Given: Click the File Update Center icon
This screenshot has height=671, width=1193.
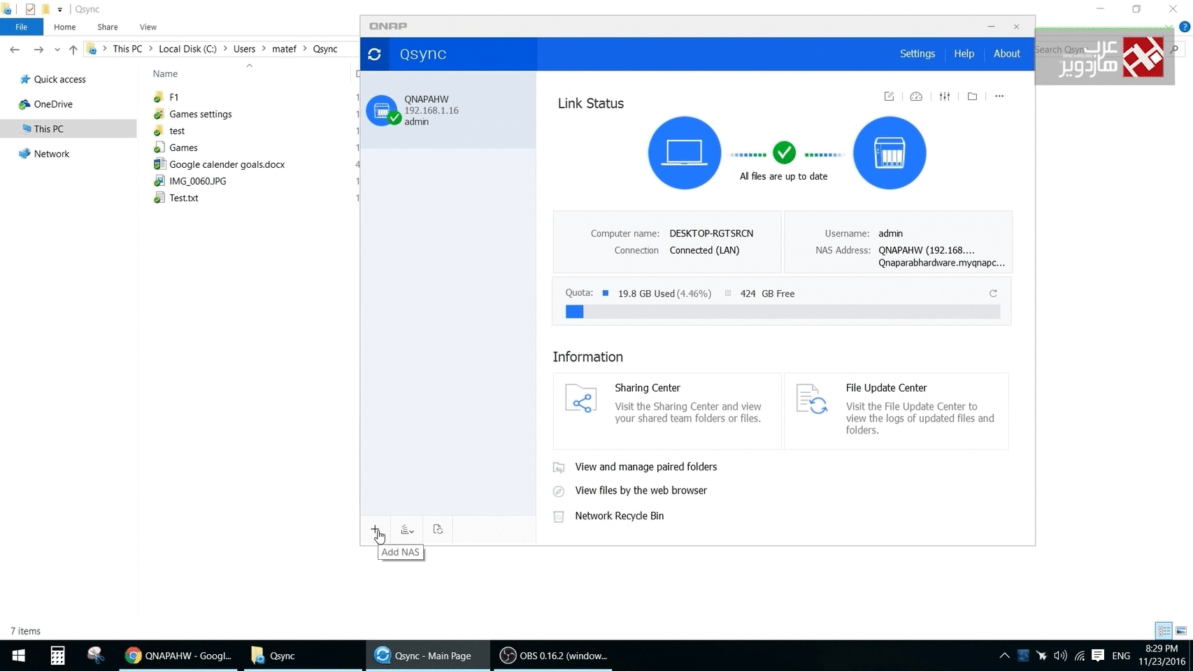Looking at the screenshot, I should click(812, 400).
